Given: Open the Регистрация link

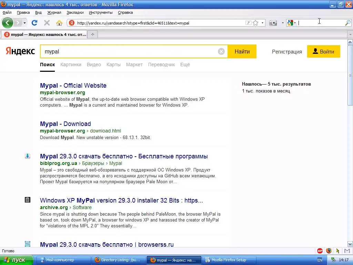Looking at the screenshot, I should 287,52.
